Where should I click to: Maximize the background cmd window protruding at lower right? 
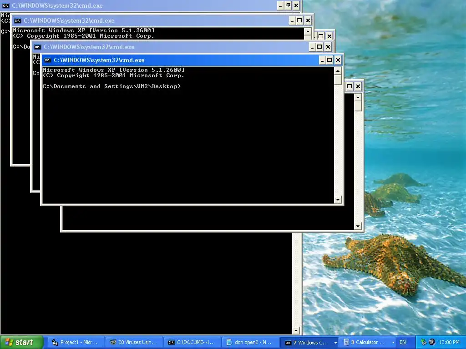tap(349, 86)
